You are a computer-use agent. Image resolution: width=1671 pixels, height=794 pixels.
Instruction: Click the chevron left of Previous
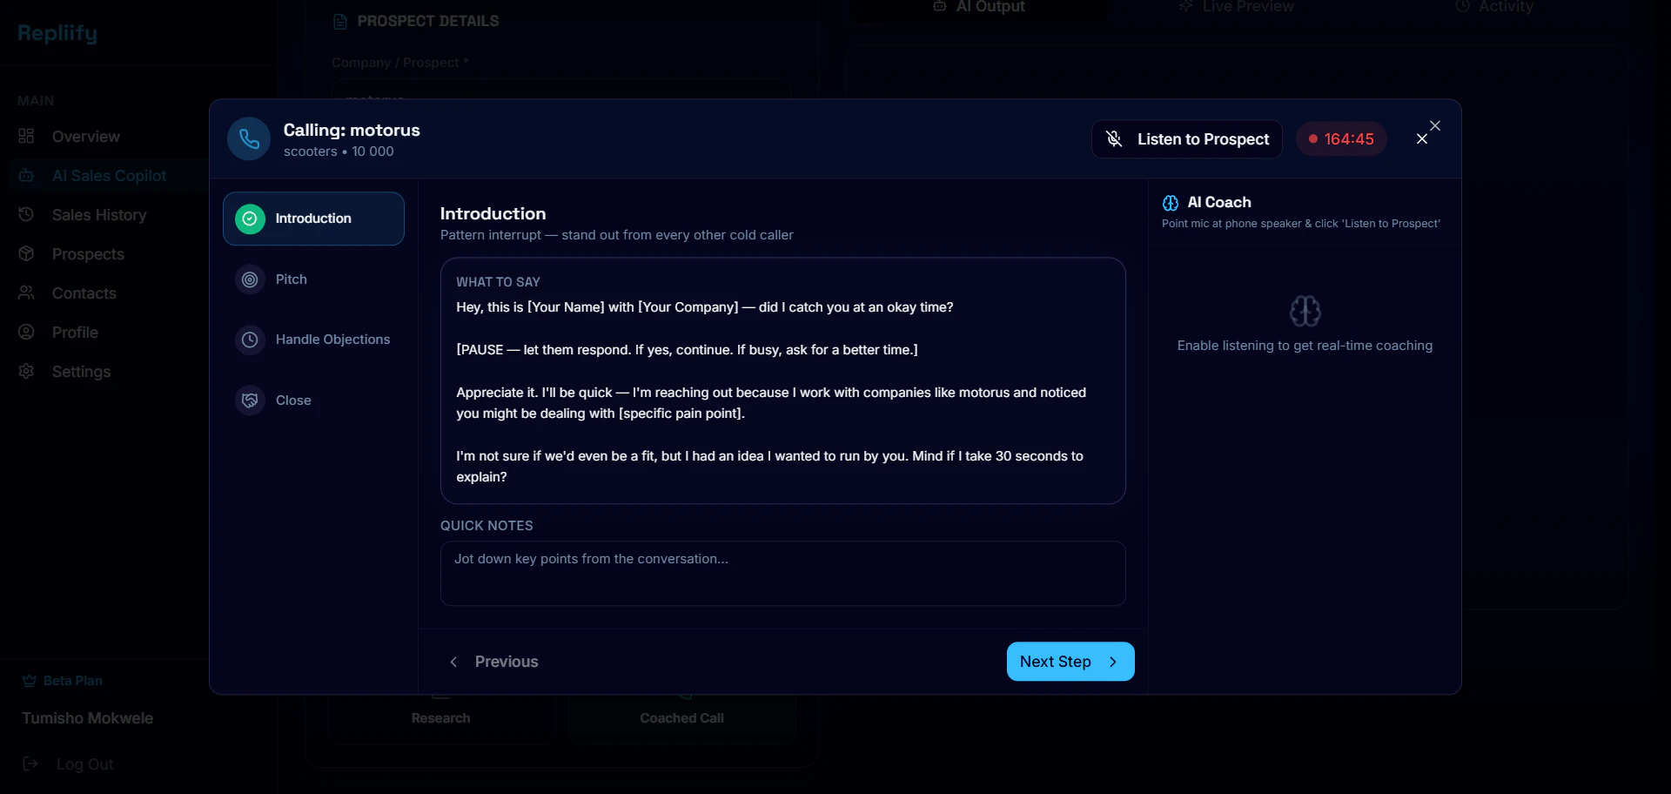pyautogui.click(x=453, y=662)
